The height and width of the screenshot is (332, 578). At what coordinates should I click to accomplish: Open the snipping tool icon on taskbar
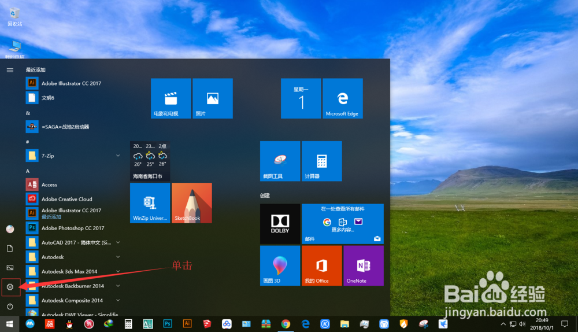[423, 324]
